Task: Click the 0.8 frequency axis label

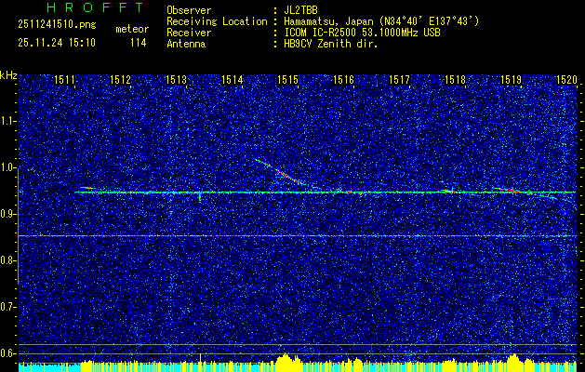Action: 8,260
